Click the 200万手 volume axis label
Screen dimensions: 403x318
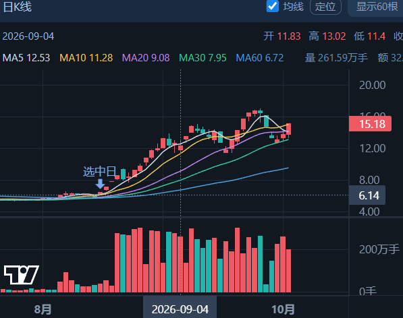(x=379, y=249)
